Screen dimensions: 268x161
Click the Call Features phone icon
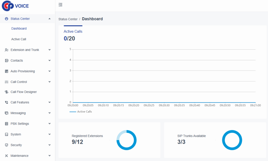(7, 103)
